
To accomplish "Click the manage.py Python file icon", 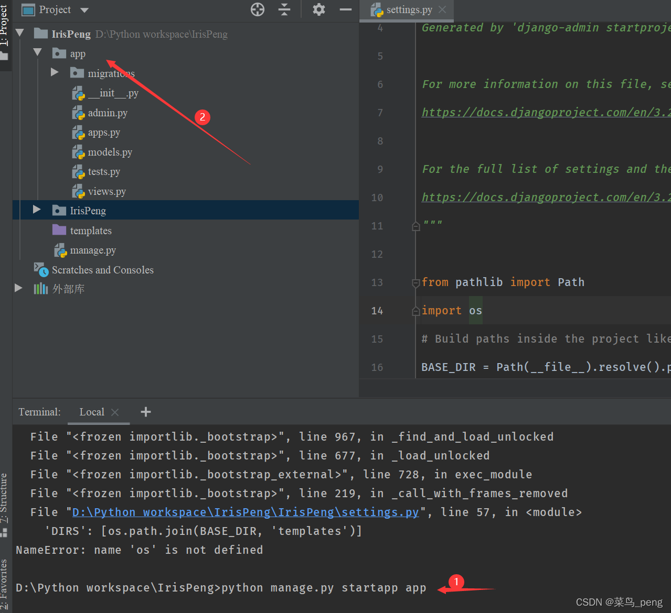I will tap(60, 250).
